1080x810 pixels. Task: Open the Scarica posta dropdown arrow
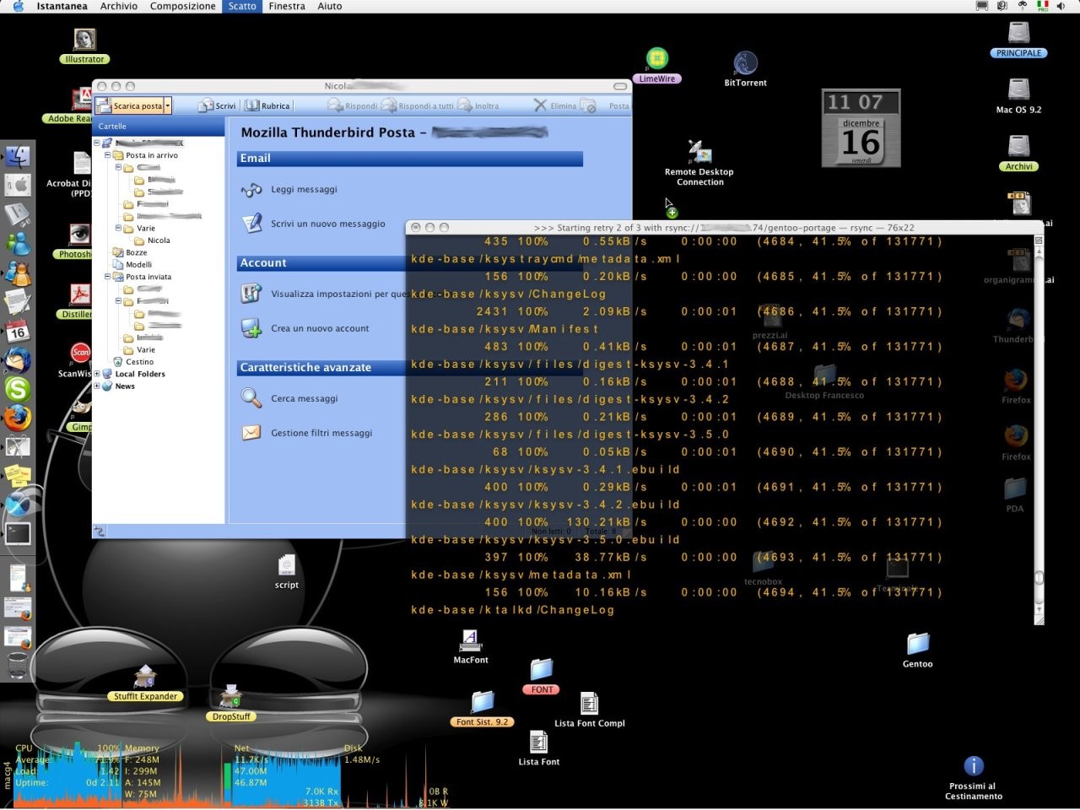point(168,105)
